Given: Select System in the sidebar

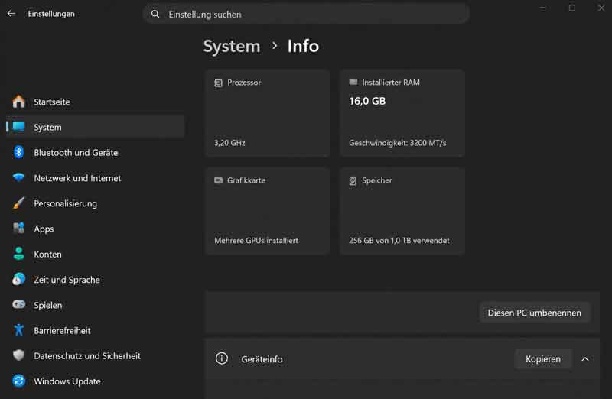Looking at the screenshot, I should click(x=95, y=127).
